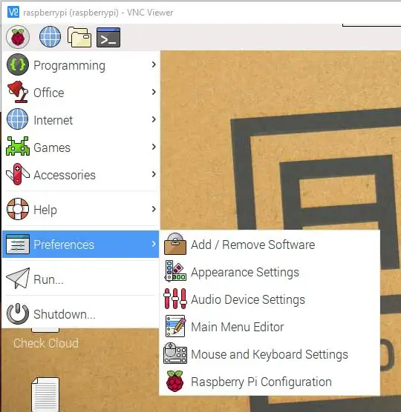The width and height of the screenshot is (401, 412).
Task: Open the Games menu category
Action: coord(80,147)
